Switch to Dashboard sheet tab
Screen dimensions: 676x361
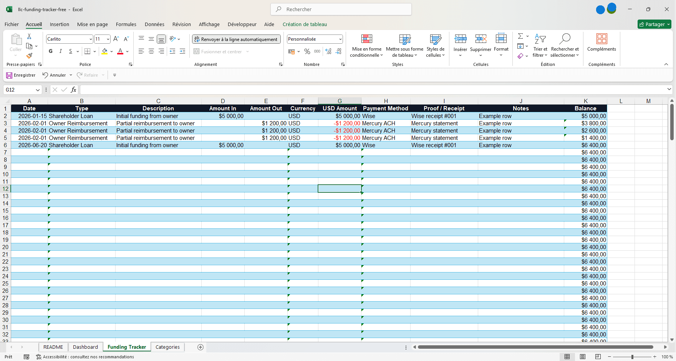pos(85,347)
